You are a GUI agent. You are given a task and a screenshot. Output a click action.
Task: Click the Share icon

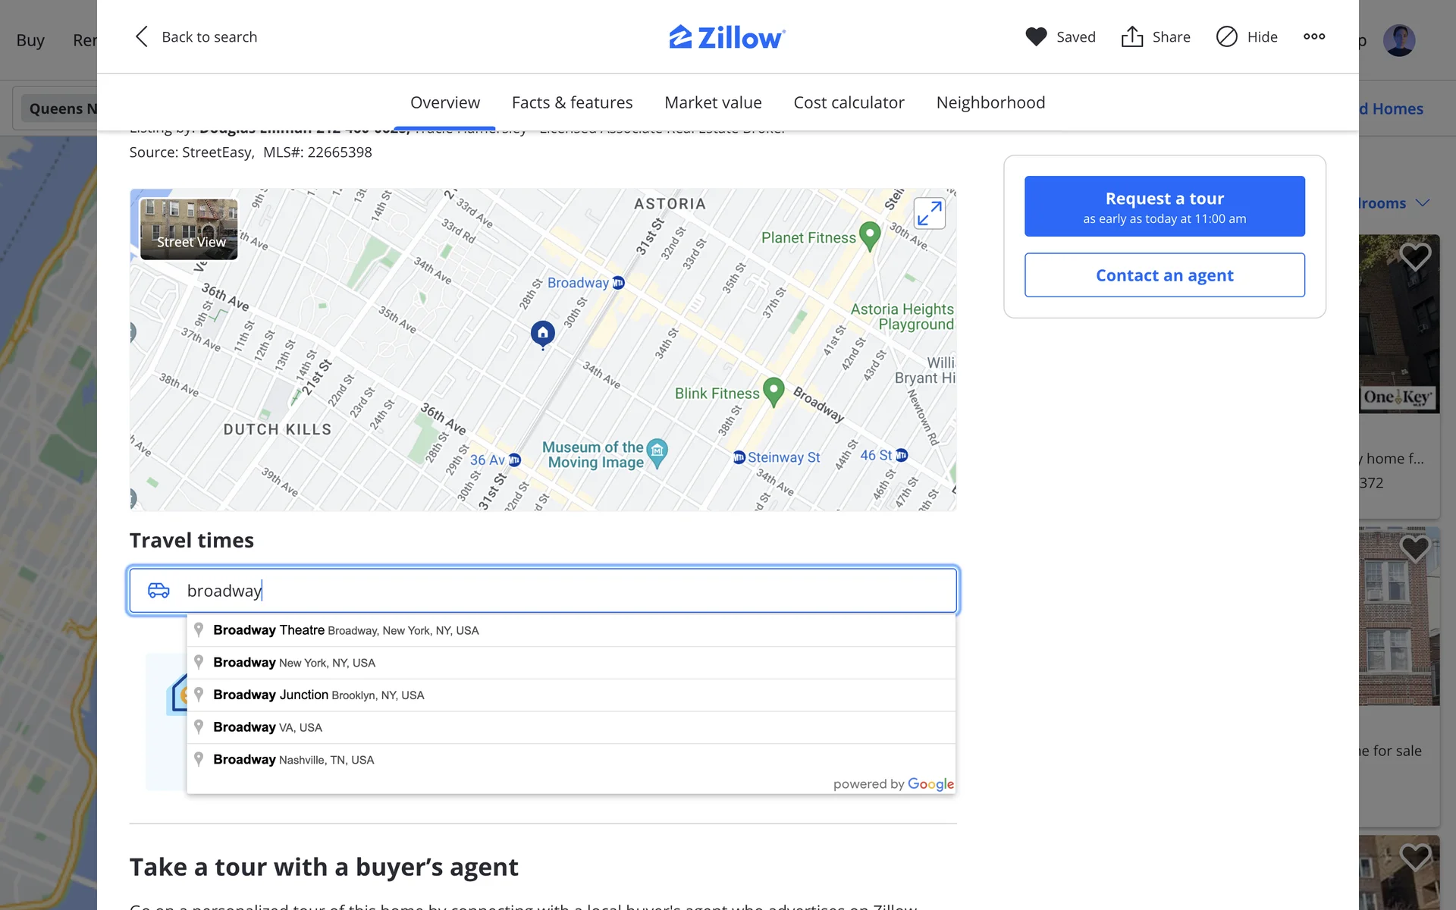(x=1132, y=36)
